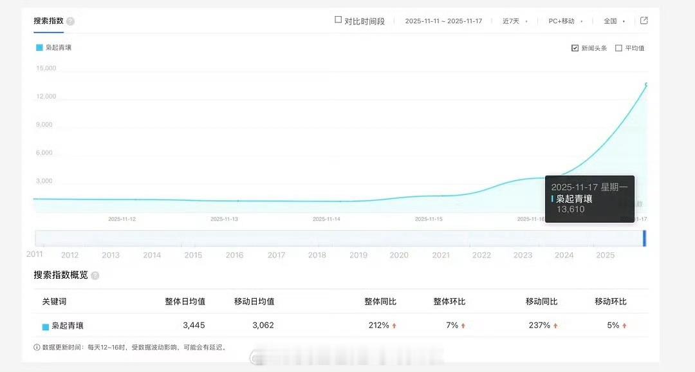Expand the PC+移动 source dropdown
695x372 pixels.
565,21
